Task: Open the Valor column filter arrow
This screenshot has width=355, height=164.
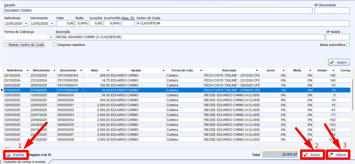Action: [x=108, y=71]
